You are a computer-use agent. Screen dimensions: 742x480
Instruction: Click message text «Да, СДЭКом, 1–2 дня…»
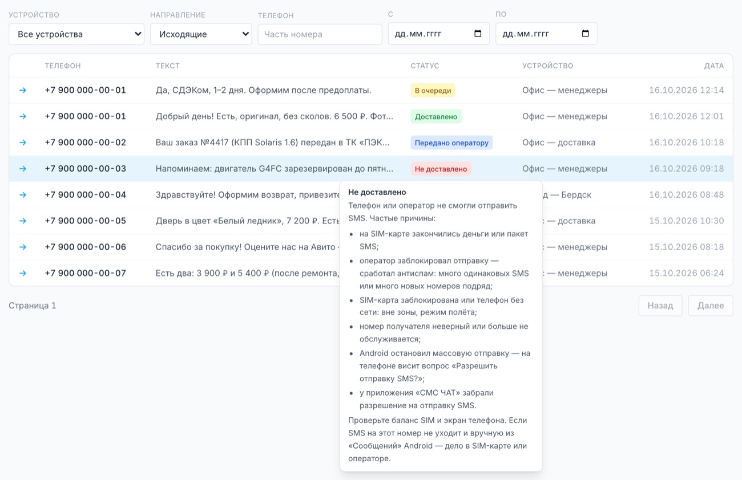(264, 90)
